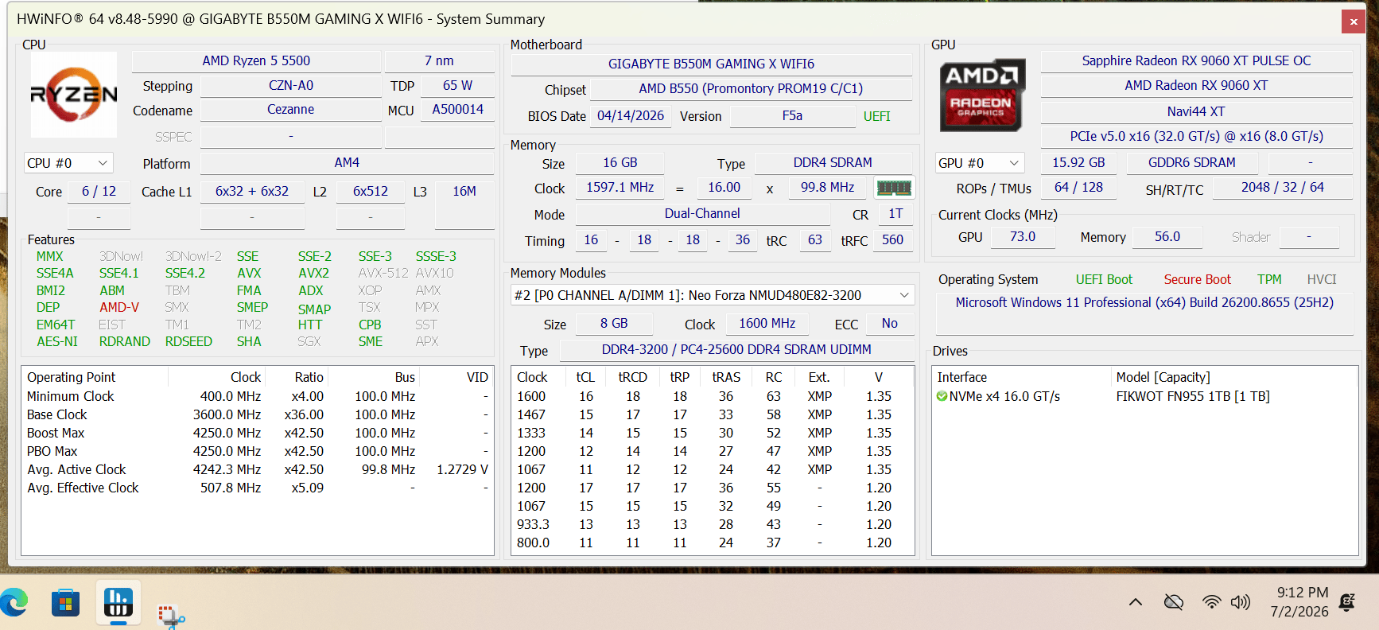The height and width of the screenshot is (630, 1379).
Task: Select the 1600 XMP memory timing row
Action: 713,396
